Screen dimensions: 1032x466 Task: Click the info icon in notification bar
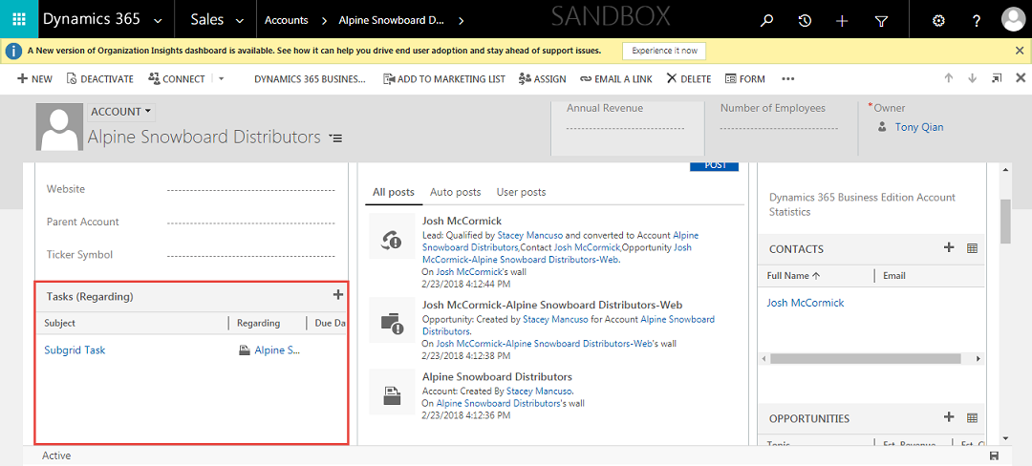[13, 51]
